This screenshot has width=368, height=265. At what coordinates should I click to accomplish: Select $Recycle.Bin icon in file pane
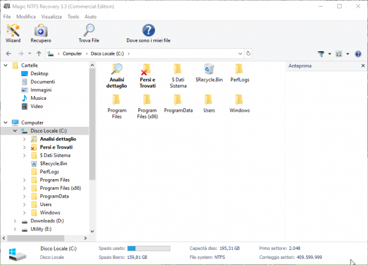209,73
